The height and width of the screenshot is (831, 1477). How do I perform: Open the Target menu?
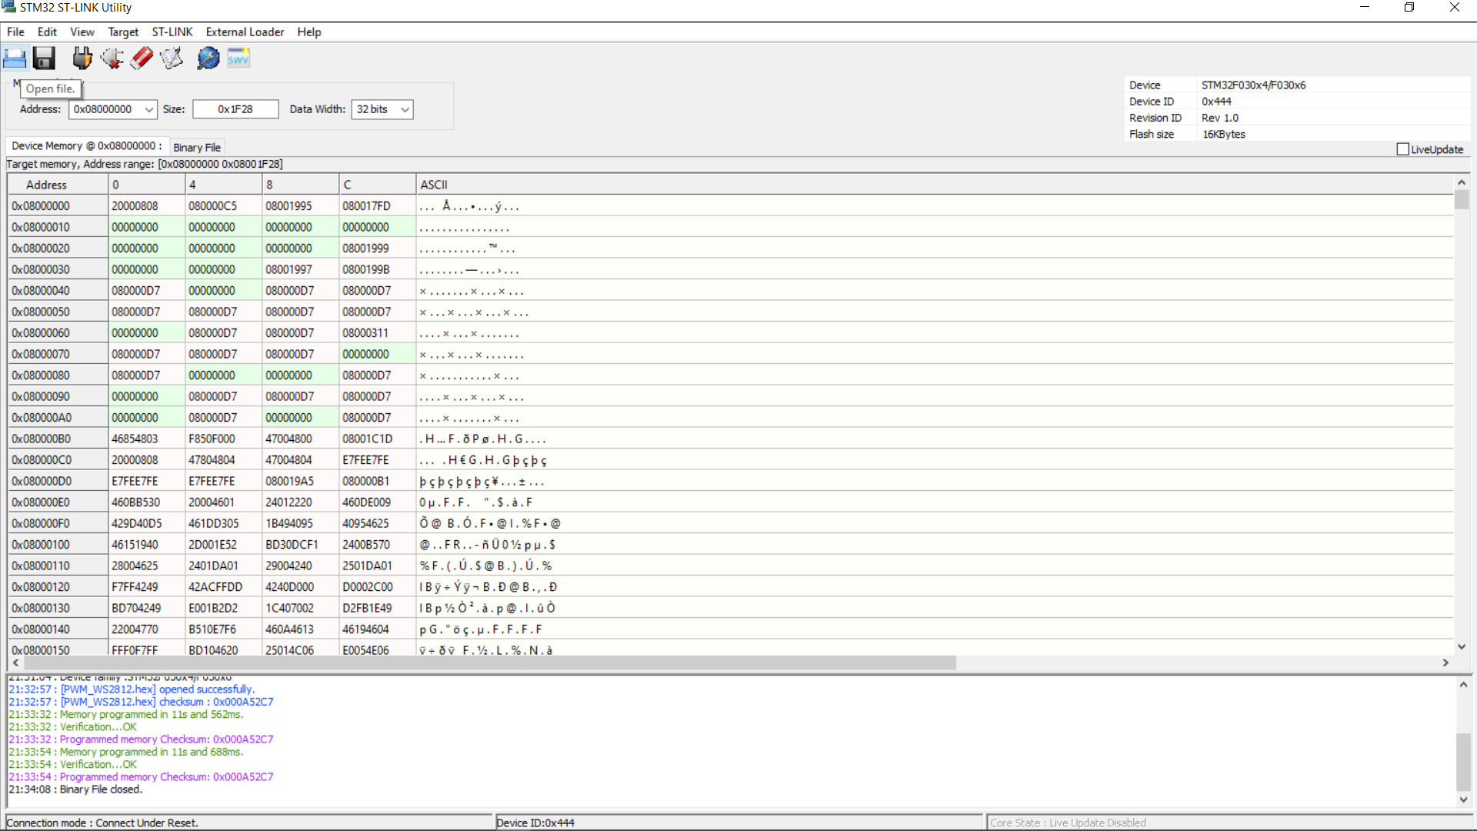[123, 32]
